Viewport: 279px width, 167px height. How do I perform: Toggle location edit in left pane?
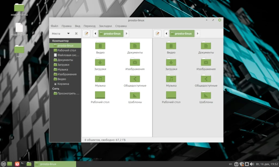(86, 33)
